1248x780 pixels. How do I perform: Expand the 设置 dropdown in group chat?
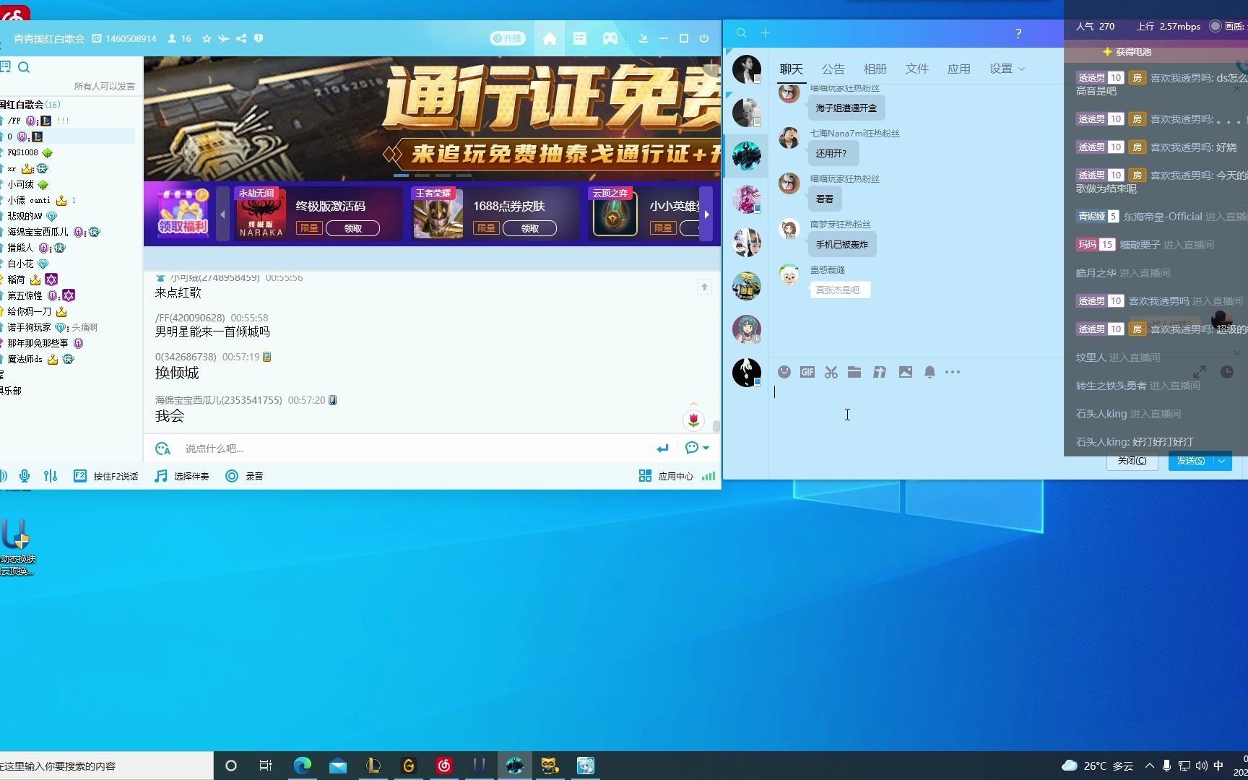[x=1007, y=69]
